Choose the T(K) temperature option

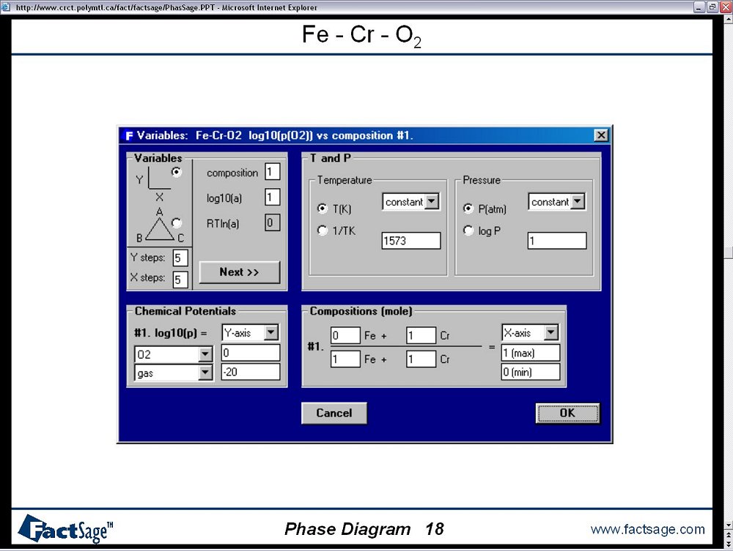coord(323,209)
